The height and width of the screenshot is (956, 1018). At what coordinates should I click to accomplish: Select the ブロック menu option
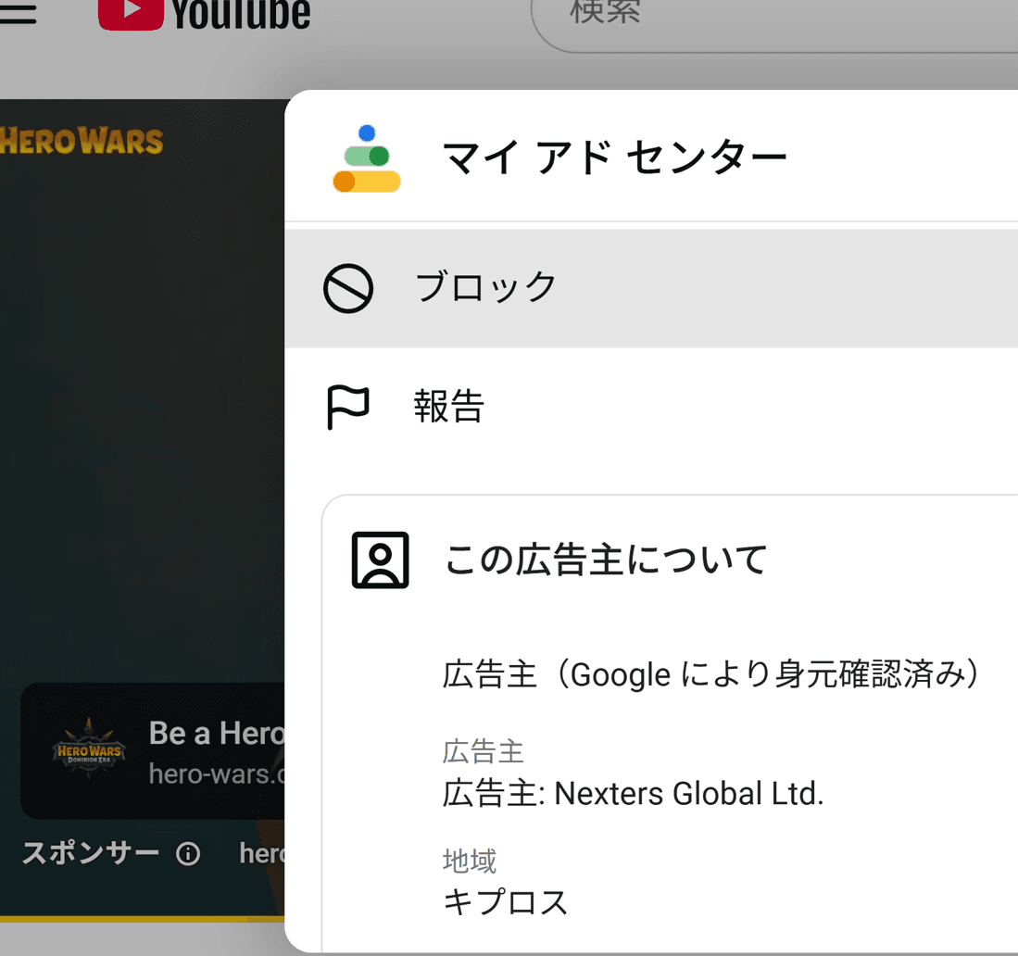[651, 288]
